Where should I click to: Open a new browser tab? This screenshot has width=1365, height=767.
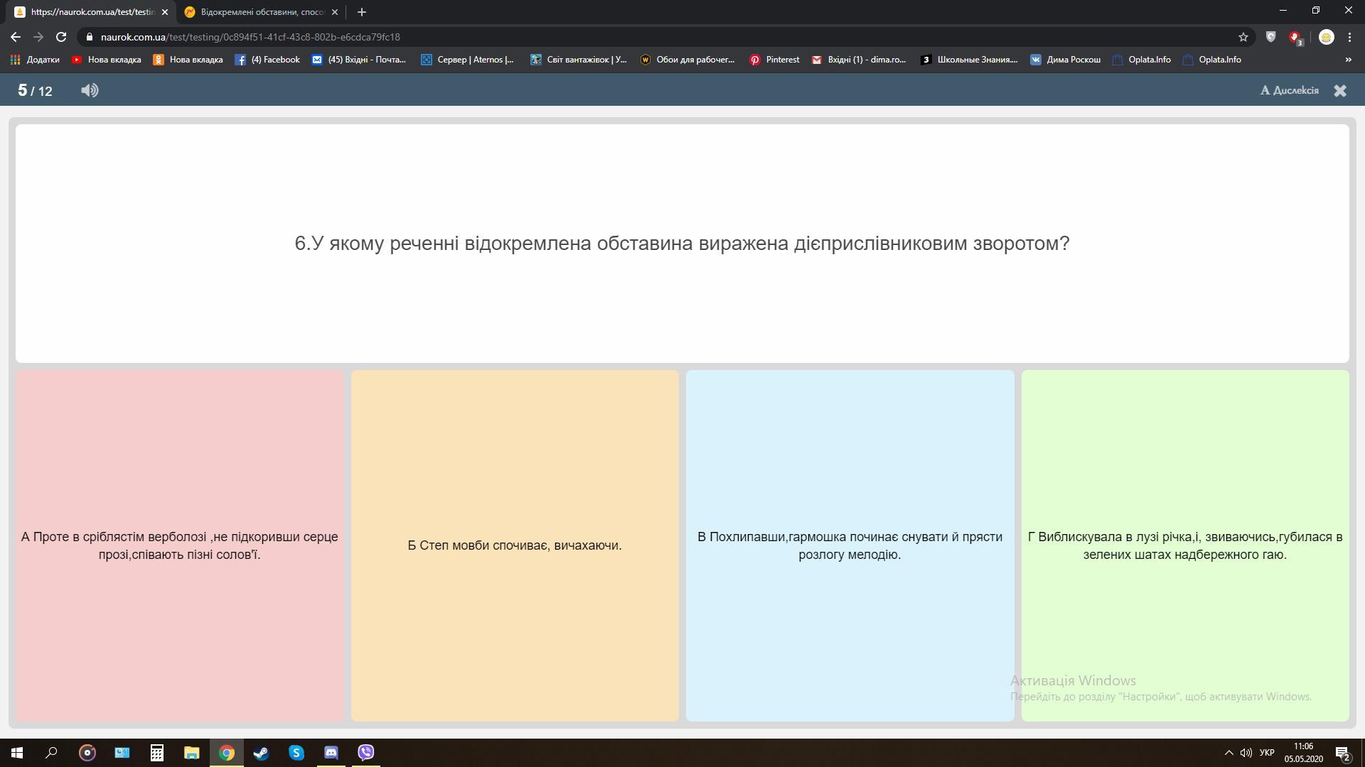click(x=362, y=12)
